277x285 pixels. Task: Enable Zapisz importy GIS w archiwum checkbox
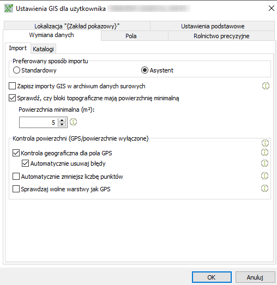(12, 86)
